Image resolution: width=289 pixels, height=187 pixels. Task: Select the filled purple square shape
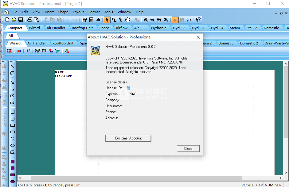tap(13, 162)
